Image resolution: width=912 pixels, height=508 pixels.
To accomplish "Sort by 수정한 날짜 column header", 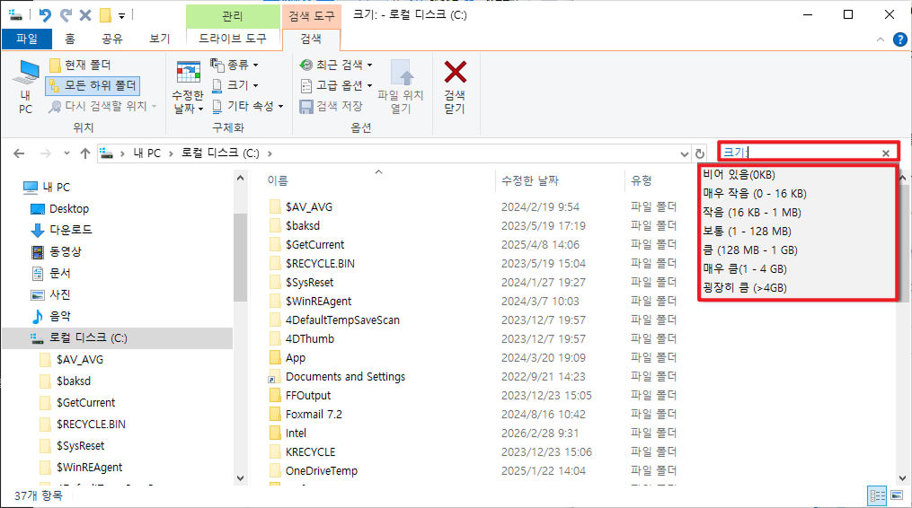I will coord(530,180).
